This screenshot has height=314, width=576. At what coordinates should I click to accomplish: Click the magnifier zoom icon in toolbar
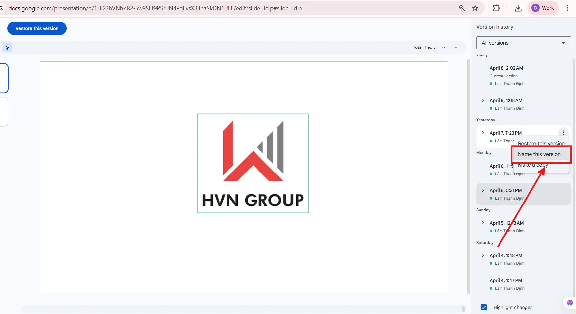point(462,8)
